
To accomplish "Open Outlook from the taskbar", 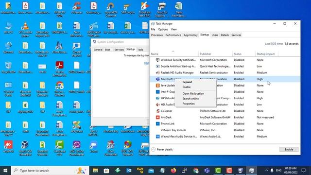I will click(129, 171).
